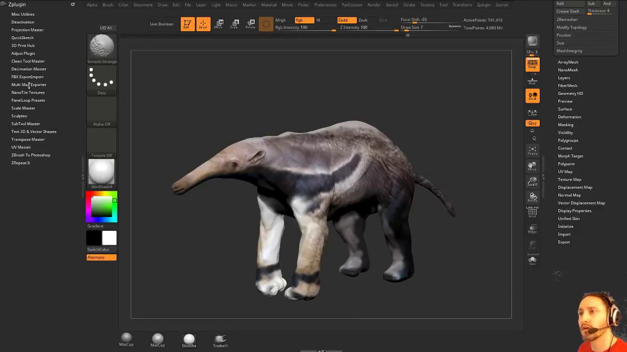Pick the first MatCap material at bottom
The height and width of the screenshot is (352, 627).
click(x=126, y=340)
